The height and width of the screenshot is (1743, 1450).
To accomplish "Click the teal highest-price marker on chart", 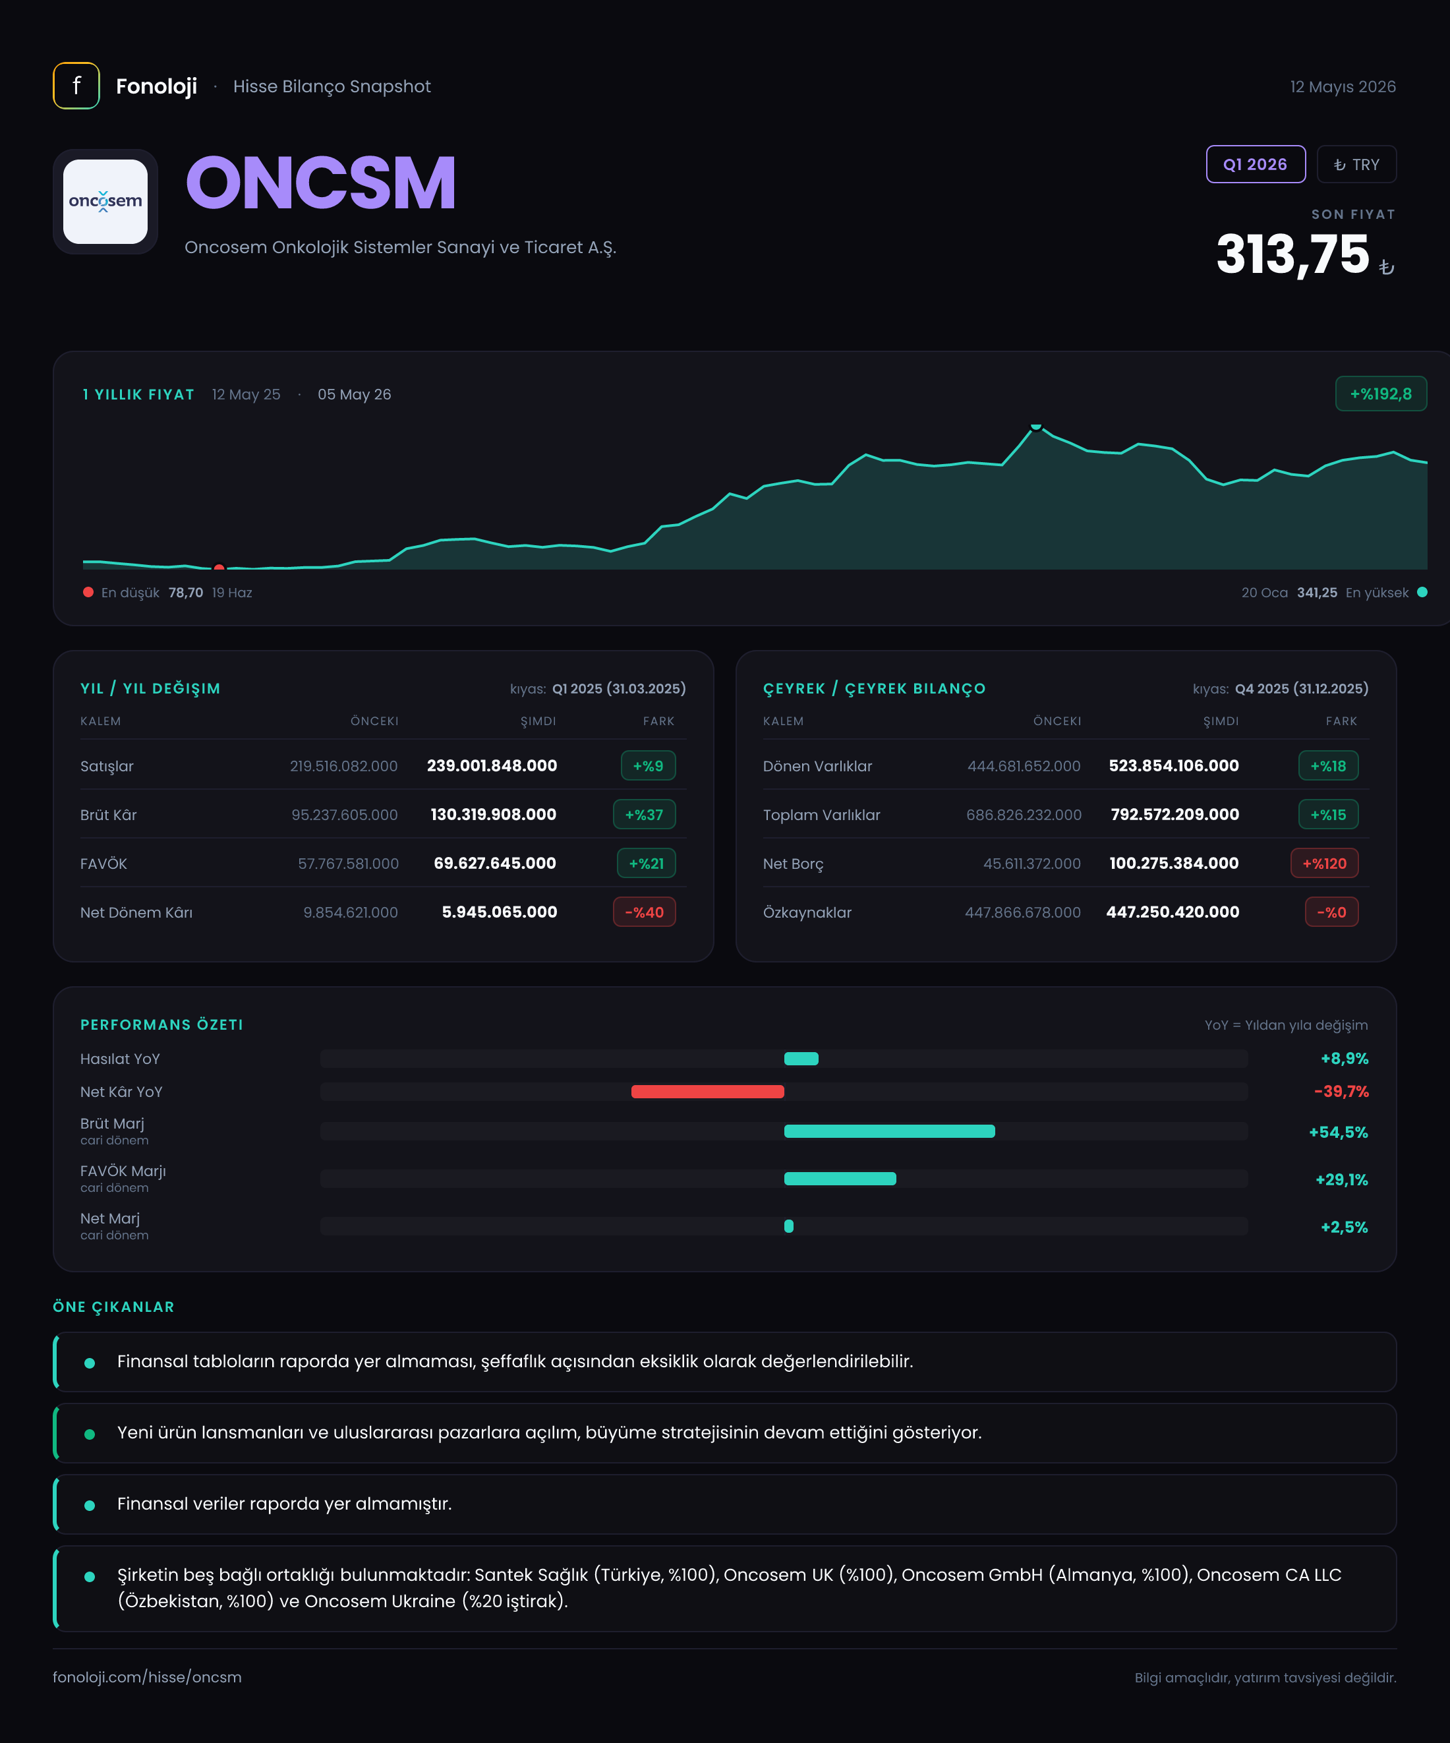I will point(1036,426).
